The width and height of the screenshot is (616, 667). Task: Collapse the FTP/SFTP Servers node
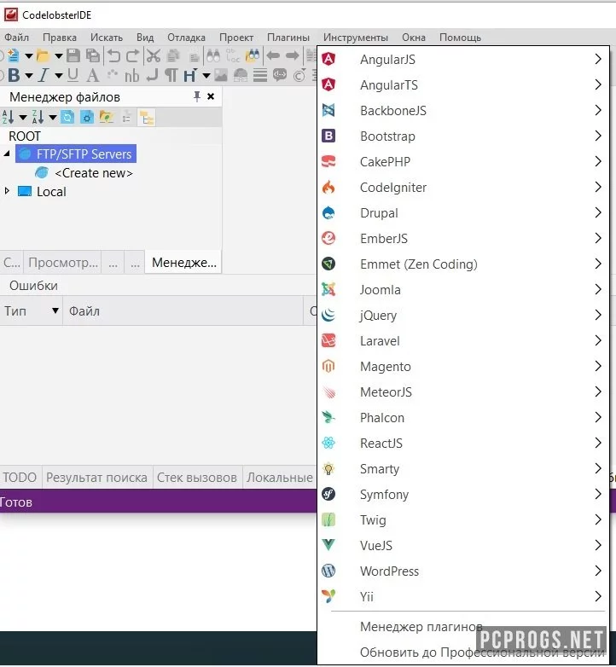point(6,154)
